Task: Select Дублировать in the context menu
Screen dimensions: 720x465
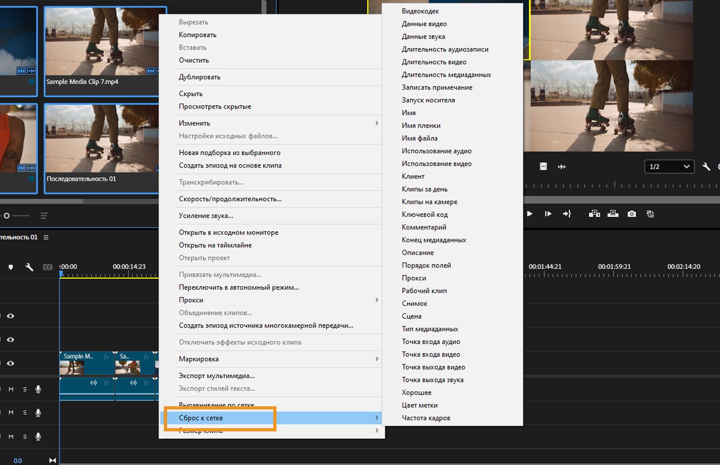Action: (x=200, y=77)
